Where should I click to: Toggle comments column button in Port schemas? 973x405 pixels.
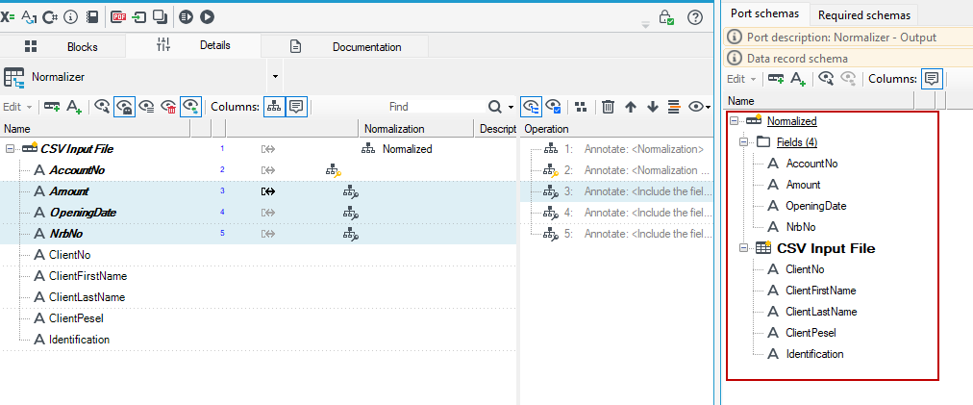click(x=932, y=78)
